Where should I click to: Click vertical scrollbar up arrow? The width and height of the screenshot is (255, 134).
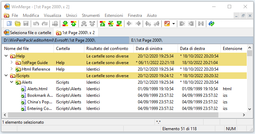pos(249,48)
